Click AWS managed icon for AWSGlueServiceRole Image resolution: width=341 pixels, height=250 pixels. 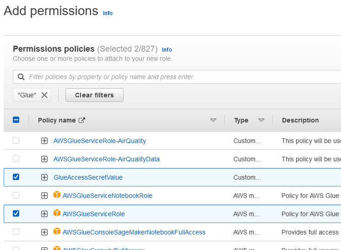[x=57, y=213]
